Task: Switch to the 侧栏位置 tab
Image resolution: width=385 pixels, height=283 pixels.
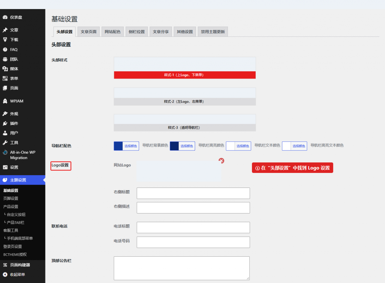Action: pos(136,32)
